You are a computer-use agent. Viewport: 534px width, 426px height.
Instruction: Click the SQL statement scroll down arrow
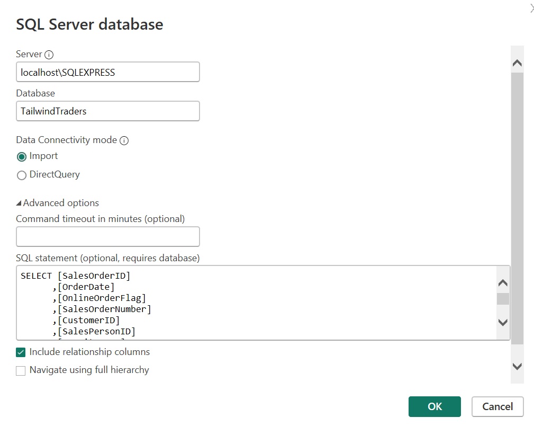503,322
